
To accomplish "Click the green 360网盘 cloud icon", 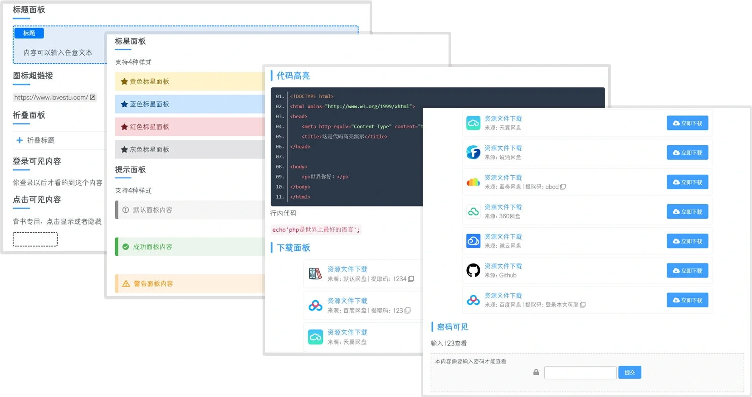I will [473, 212].
